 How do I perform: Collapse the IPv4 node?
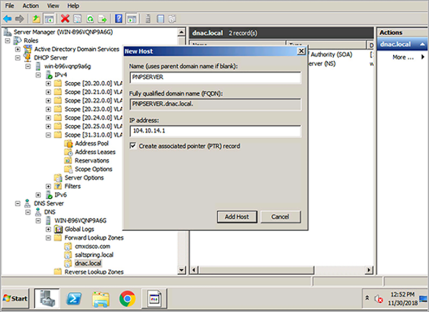click(38, 75)
